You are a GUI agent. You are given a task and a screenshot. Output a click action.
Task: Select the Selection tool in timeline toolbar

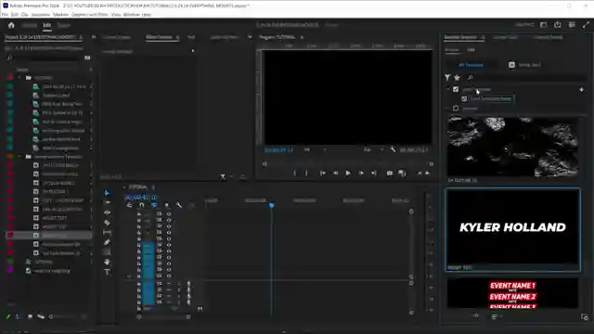tap(108, 193)
